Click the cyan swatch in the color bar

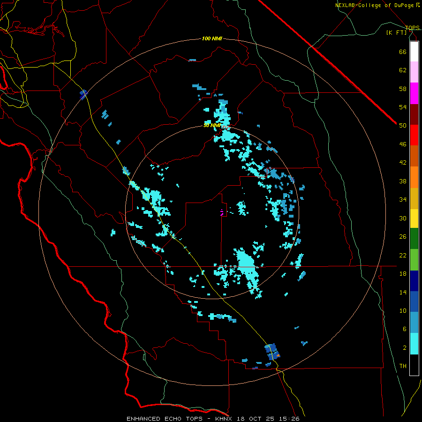tap(414, 344)
